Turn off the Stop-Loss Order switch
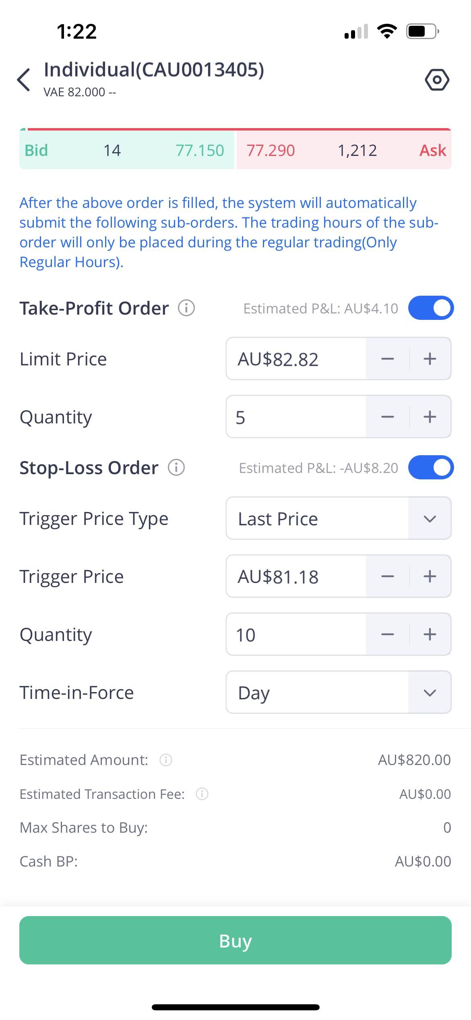This screenshot has height=1020, width=471. click(x=431, y=468)
